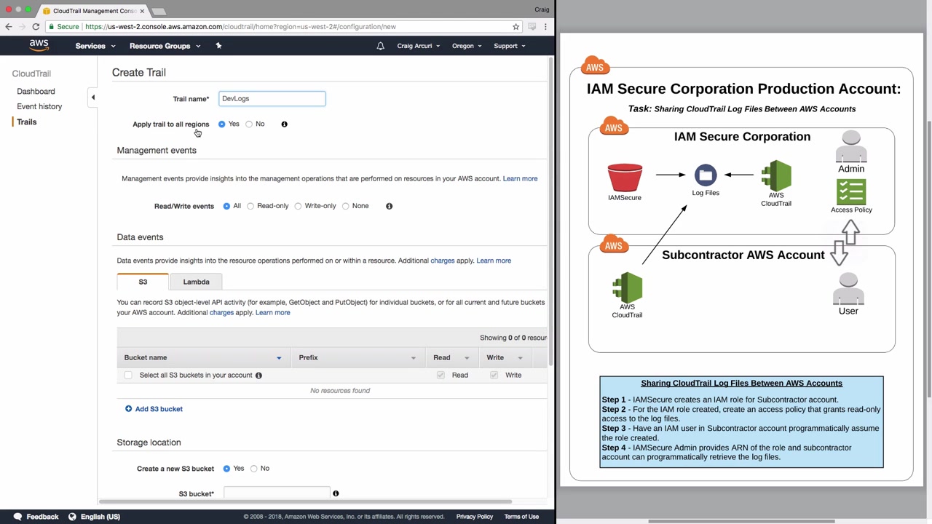Image resolution: width=932 pixels, height=524 pixels.
Task: Open charges link in Data events description
Action: point(442,261)
